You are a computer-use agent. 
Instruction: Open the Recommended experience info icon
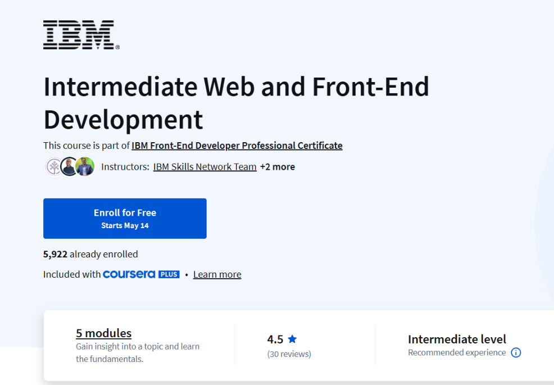tap(516, 353)
